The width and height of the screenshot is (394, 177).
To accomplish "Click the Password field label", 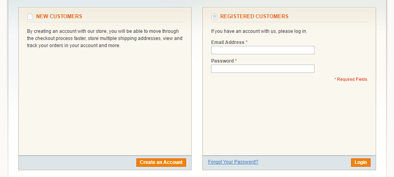I will point(222,61).
